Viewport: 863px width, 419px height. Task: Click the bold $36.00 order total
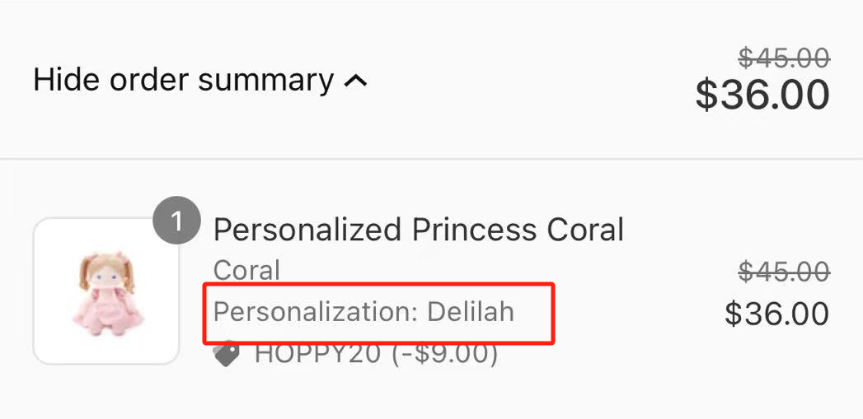point(762,95)
